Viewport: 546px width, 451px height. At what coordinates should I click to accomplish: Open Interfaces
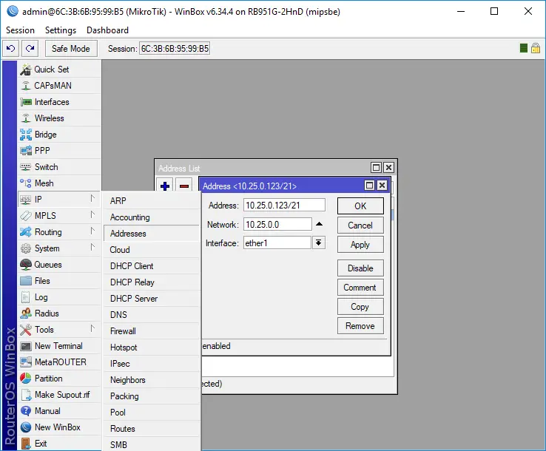tap(59, 102)
